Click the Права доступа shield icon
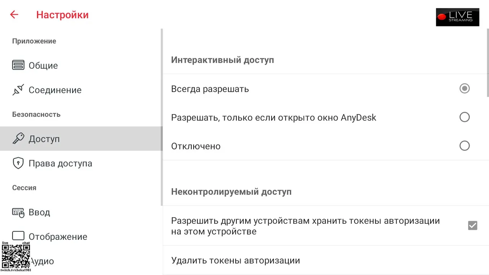This screenshot has height=275, width=489. coord(18,163)
